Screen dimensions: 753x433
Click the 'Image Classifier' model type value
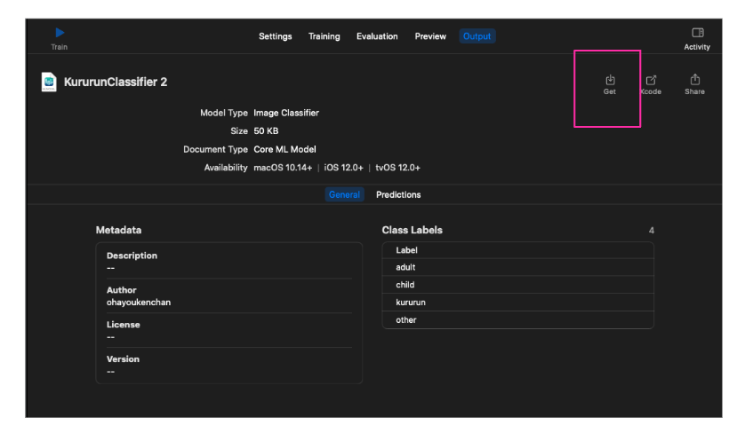[286, 114]
